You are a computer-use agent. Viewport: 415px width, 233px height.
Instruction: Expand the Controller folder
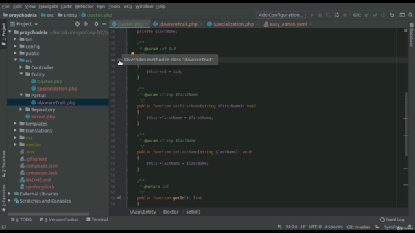[x=21, y=67]
